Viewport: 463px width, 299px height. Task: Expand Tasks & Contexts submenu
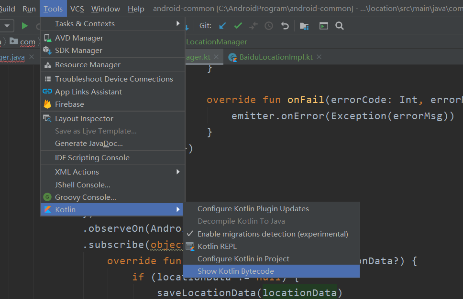coord(112,23)
